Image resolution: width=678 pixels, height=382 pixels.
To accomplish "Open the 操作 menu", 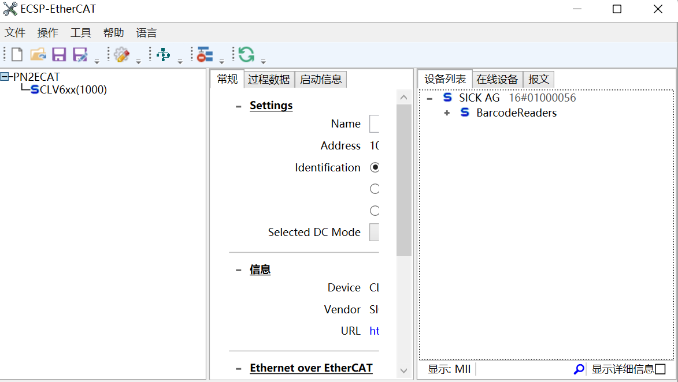I will tap(48, 33).
